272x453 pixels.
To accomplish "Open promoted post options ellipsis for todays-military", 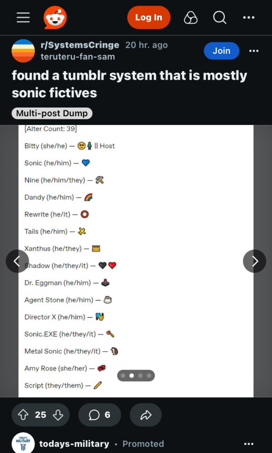I will 248,444.
